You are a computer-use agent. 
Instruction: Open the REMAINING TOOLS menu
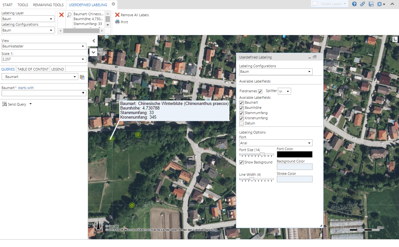(48, 5)
